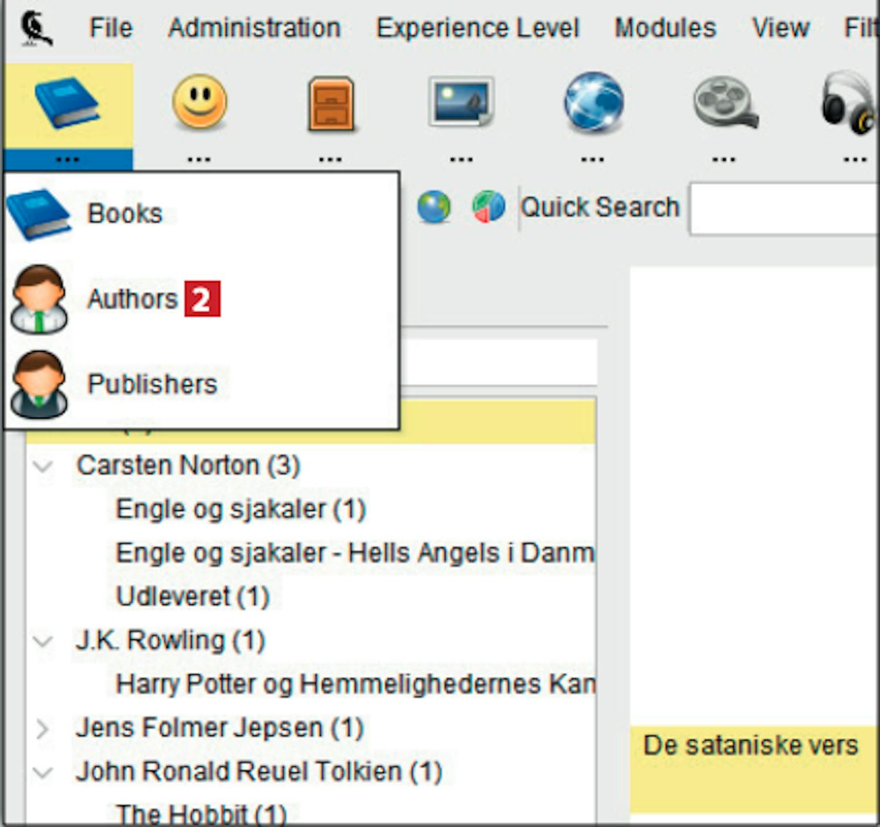Image resolution: width=880 pixels, height=827 pixels.
Task: Click the blue book icon next to Books
Action: pyautogui.click(x=39, y=214)
